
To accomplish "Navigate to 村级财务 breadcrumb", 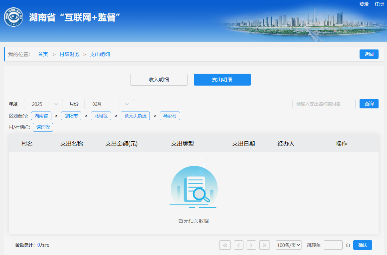I will tap(69, 54).
